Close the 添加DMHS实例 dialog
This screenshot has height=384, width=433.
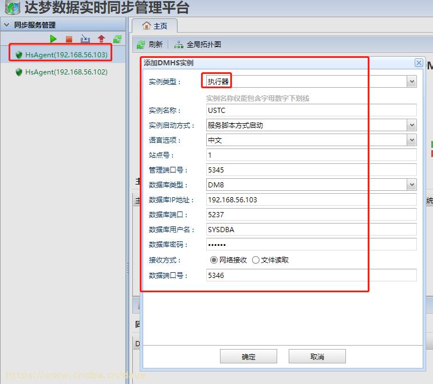pos(419,63)
